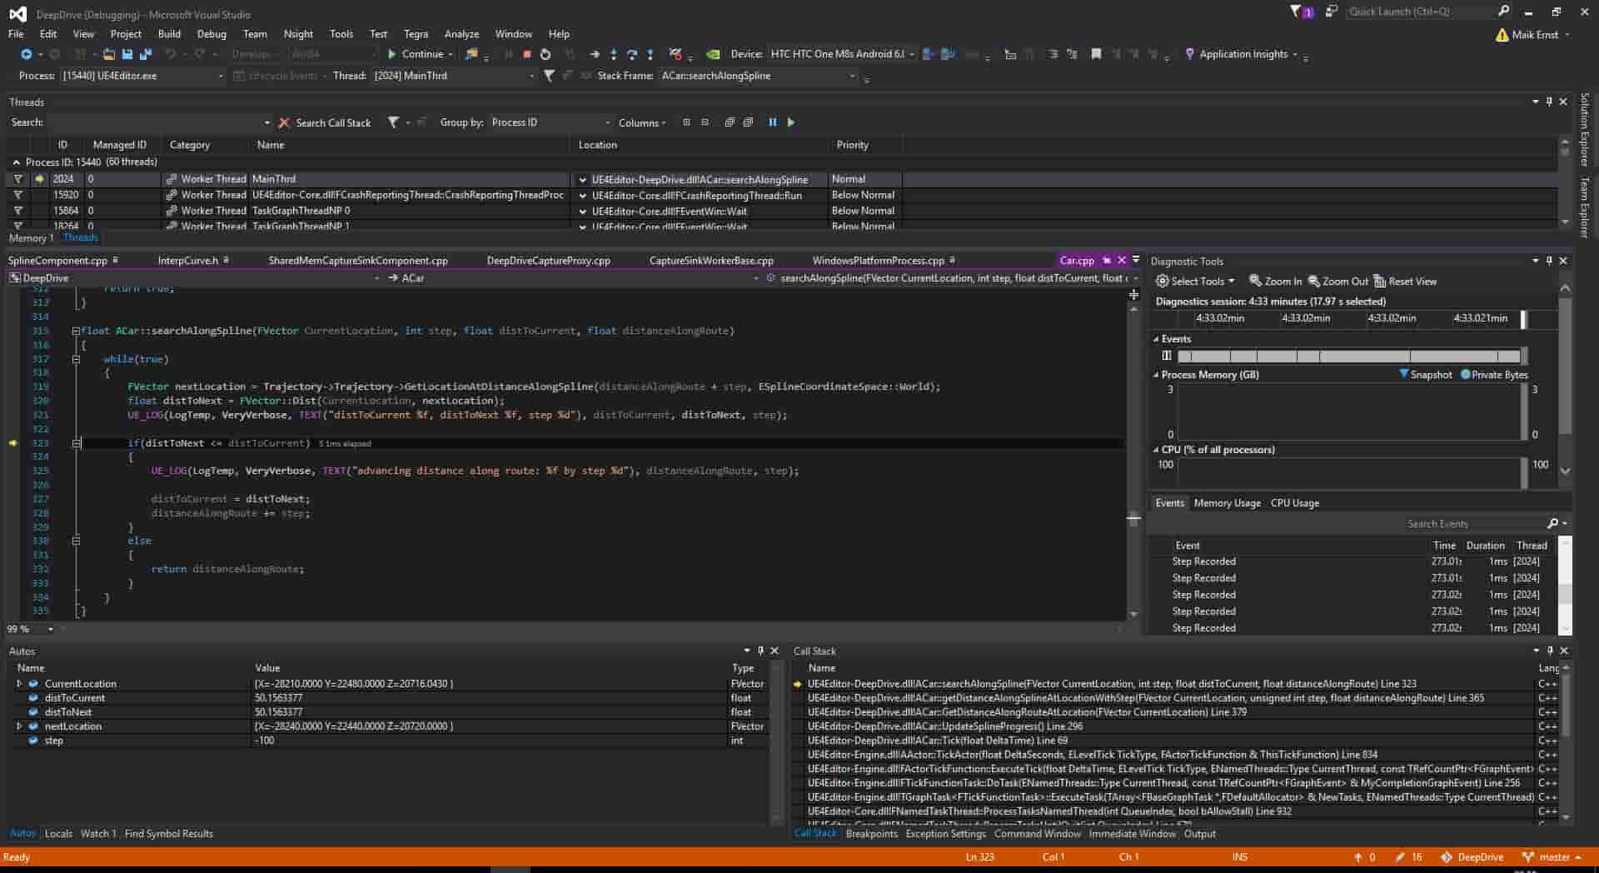Open the Stack Frame dropdown
This screenshot has height=873, width=1599.
758,76
